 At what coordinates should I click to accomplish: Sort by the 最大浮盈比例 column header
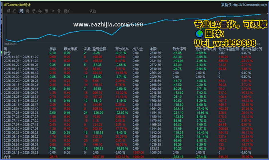point(252,49)
